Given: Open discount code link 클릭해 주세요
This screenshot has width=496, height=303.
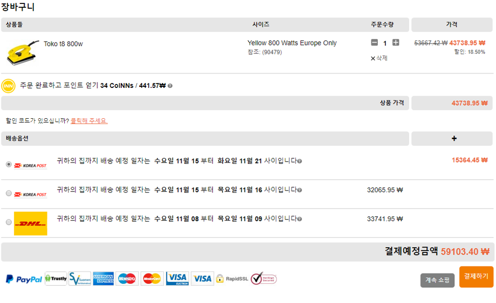Looking at the screenshot, I should point(89,121).
